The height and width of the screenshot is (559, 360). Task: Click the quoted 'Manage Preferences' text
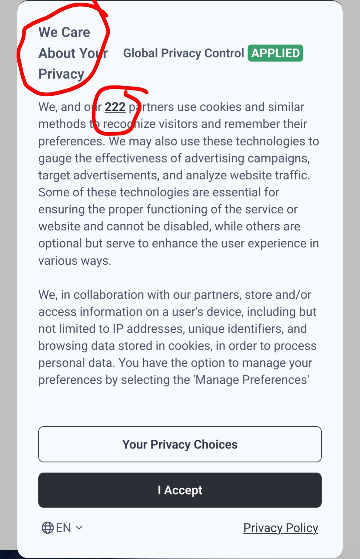pos(252,380)
